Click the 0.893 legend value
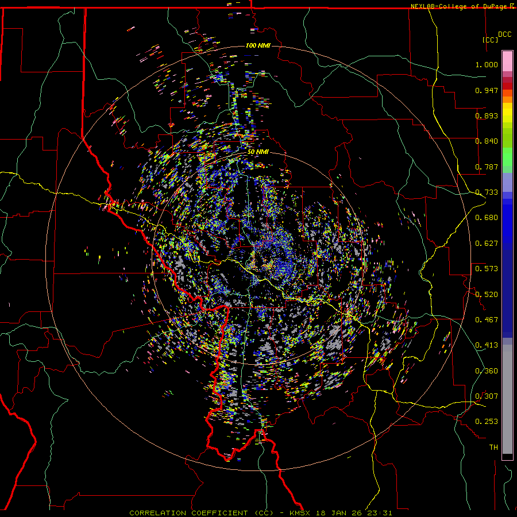Viewport: 517px width, 517px height. [x=487, y=115]
